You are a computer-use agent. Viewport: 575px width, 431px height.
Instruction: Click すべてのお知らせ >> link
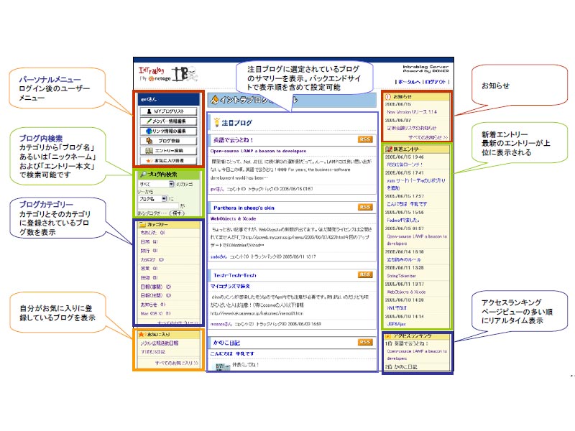click(428, 137)
